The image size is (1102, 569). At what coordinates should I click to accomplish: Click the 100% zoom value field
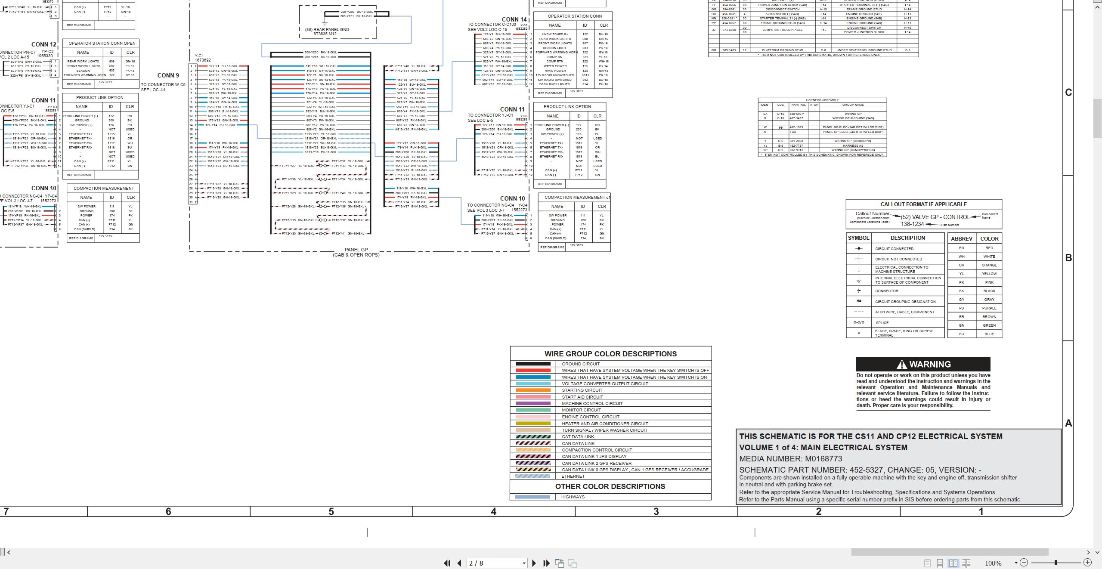[x=993, y=563]
